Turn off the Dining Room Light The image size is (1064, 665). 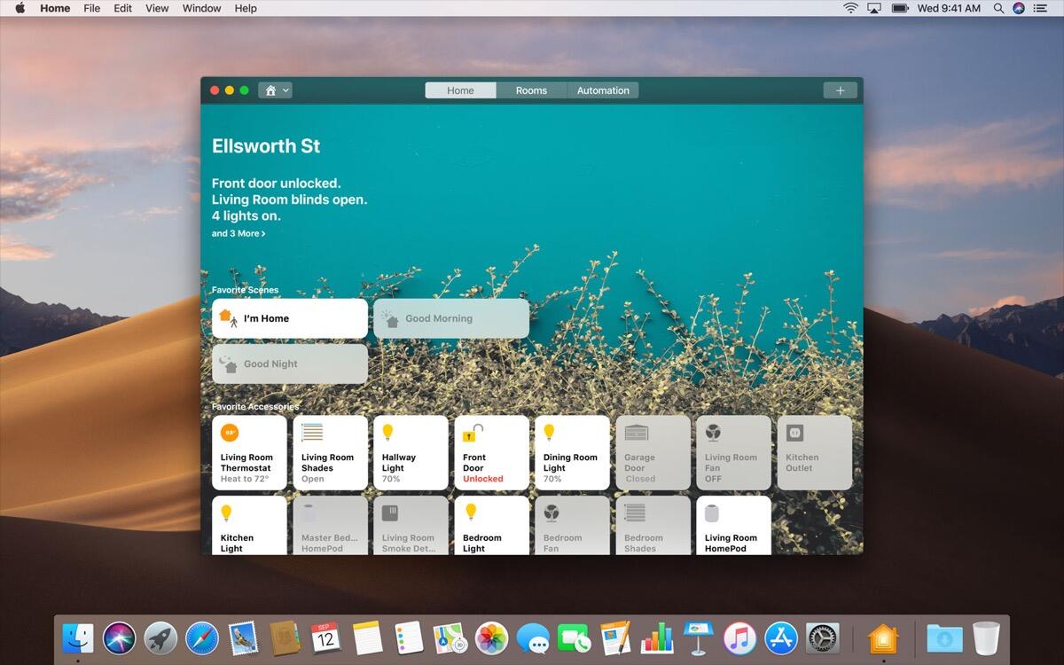572,453
